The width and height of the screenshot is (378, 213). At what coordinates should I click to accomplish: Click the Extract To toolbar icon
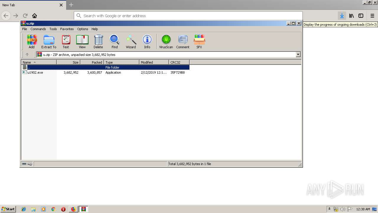[49, 41]
